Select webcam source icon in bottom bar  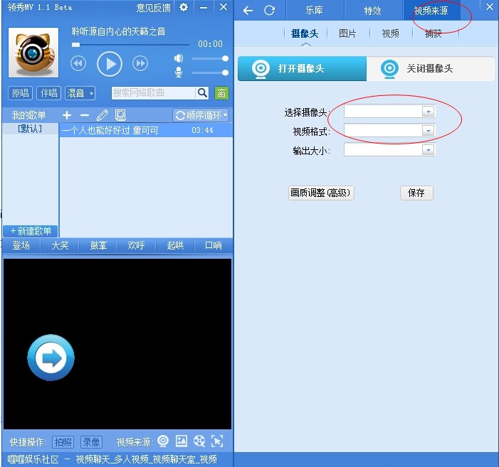pyautogui.click(x=163, y=441)
